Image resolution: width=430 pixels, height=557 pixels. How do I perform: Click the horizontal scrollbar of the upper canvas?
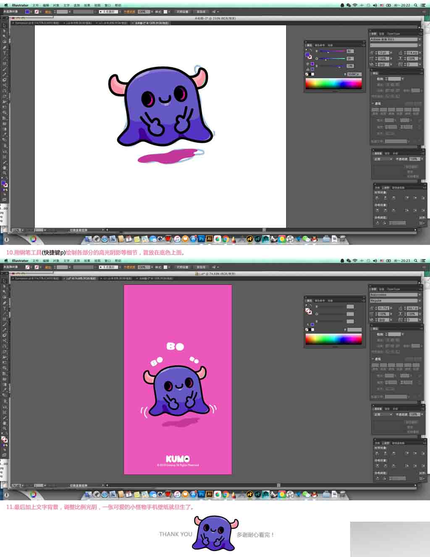point(265,230)
